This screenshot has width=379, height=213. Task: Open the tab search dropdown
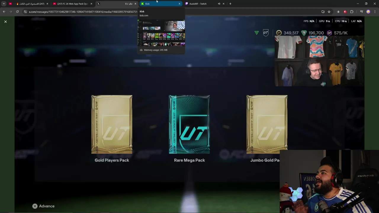click(4, 4)
